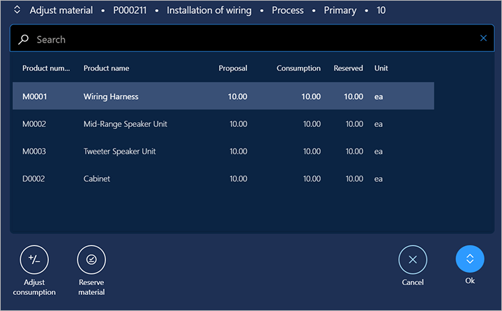The image size is (502, 311).
Task: Select the Mid-Range Speaker Unit row
Action: pyautogui.click(x=223, y=123)
